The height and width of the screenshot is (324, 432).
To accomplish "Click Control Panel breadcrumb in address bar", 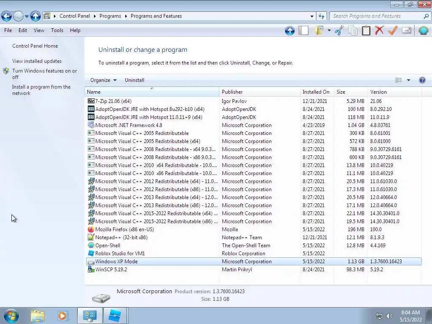I will (74, 16).
